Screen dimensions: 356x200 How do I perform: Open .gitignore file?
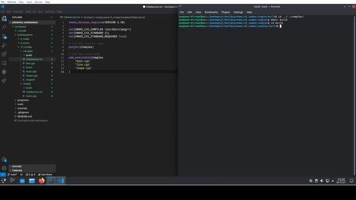point(32,112)
